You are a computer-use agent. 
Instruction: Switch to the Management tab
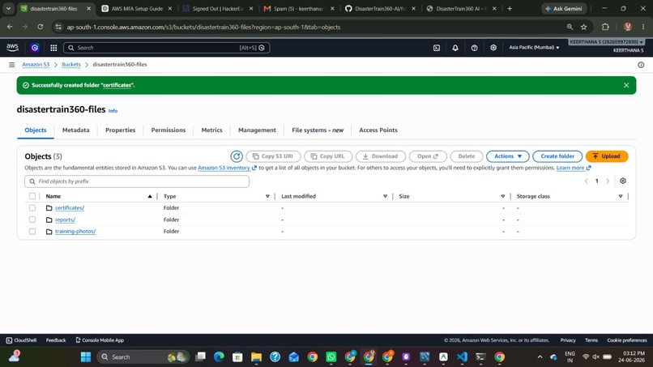point(257,130)
